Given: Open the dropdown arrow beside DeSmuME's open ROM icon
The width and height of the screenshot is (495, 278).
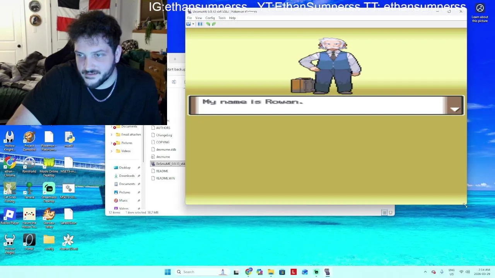Looking at the screenshot, I should tap(193, 24).
